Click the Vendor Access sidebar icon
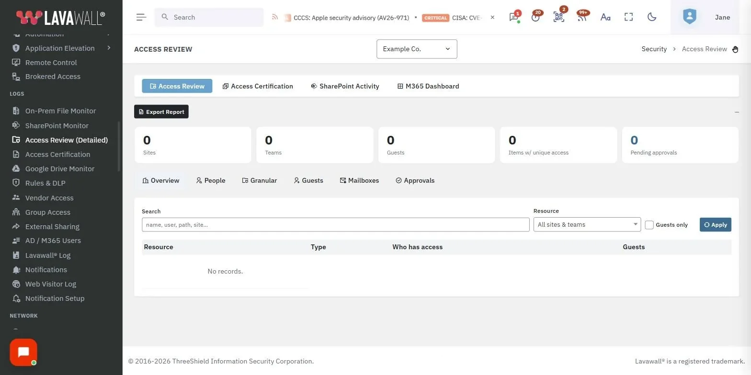 tap(16, 198)
